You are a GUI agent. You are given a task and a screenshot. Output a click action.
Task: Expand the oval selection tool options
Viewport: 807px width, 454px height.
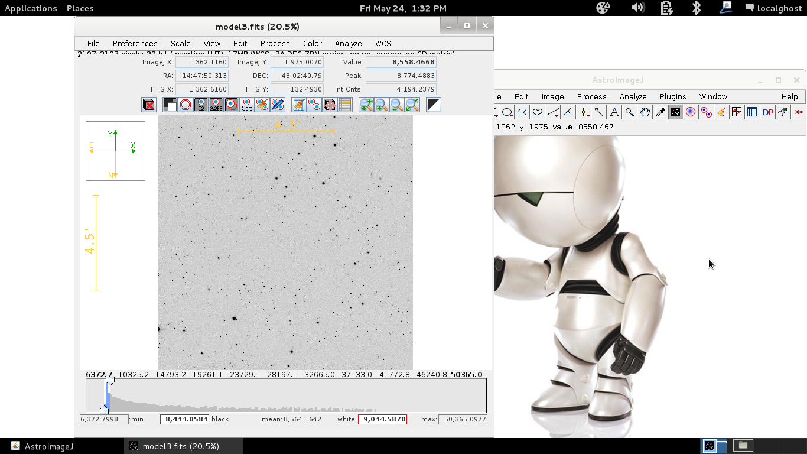[507, 112]
